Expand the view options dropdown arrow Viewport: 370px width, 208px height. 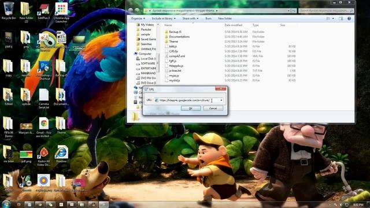pos(333,18)
